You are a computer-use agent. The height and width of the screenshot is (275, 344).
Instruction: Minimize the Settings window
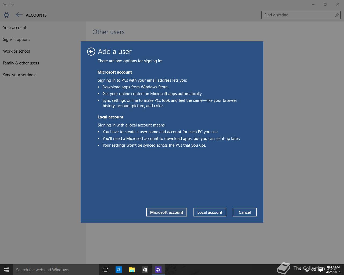tap(313, 4)
